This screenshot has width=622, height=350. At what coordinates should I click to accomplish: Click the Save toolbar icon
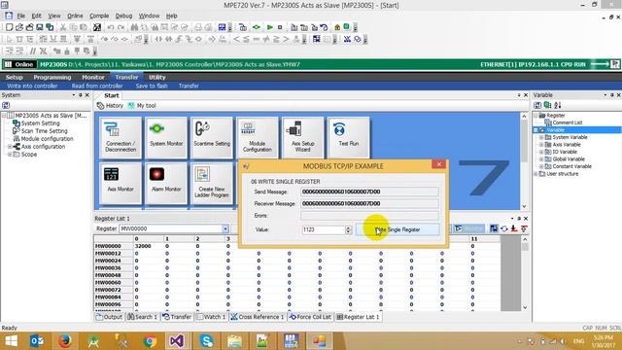40,27
